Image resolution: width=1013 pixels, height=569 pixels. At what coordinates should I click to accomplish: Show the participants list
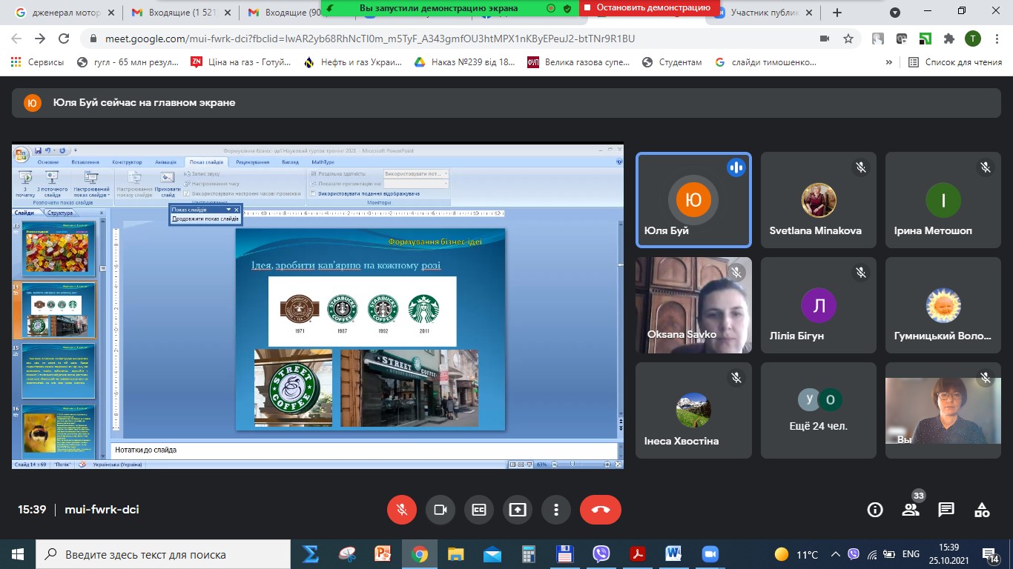click(x=911, y=510)
